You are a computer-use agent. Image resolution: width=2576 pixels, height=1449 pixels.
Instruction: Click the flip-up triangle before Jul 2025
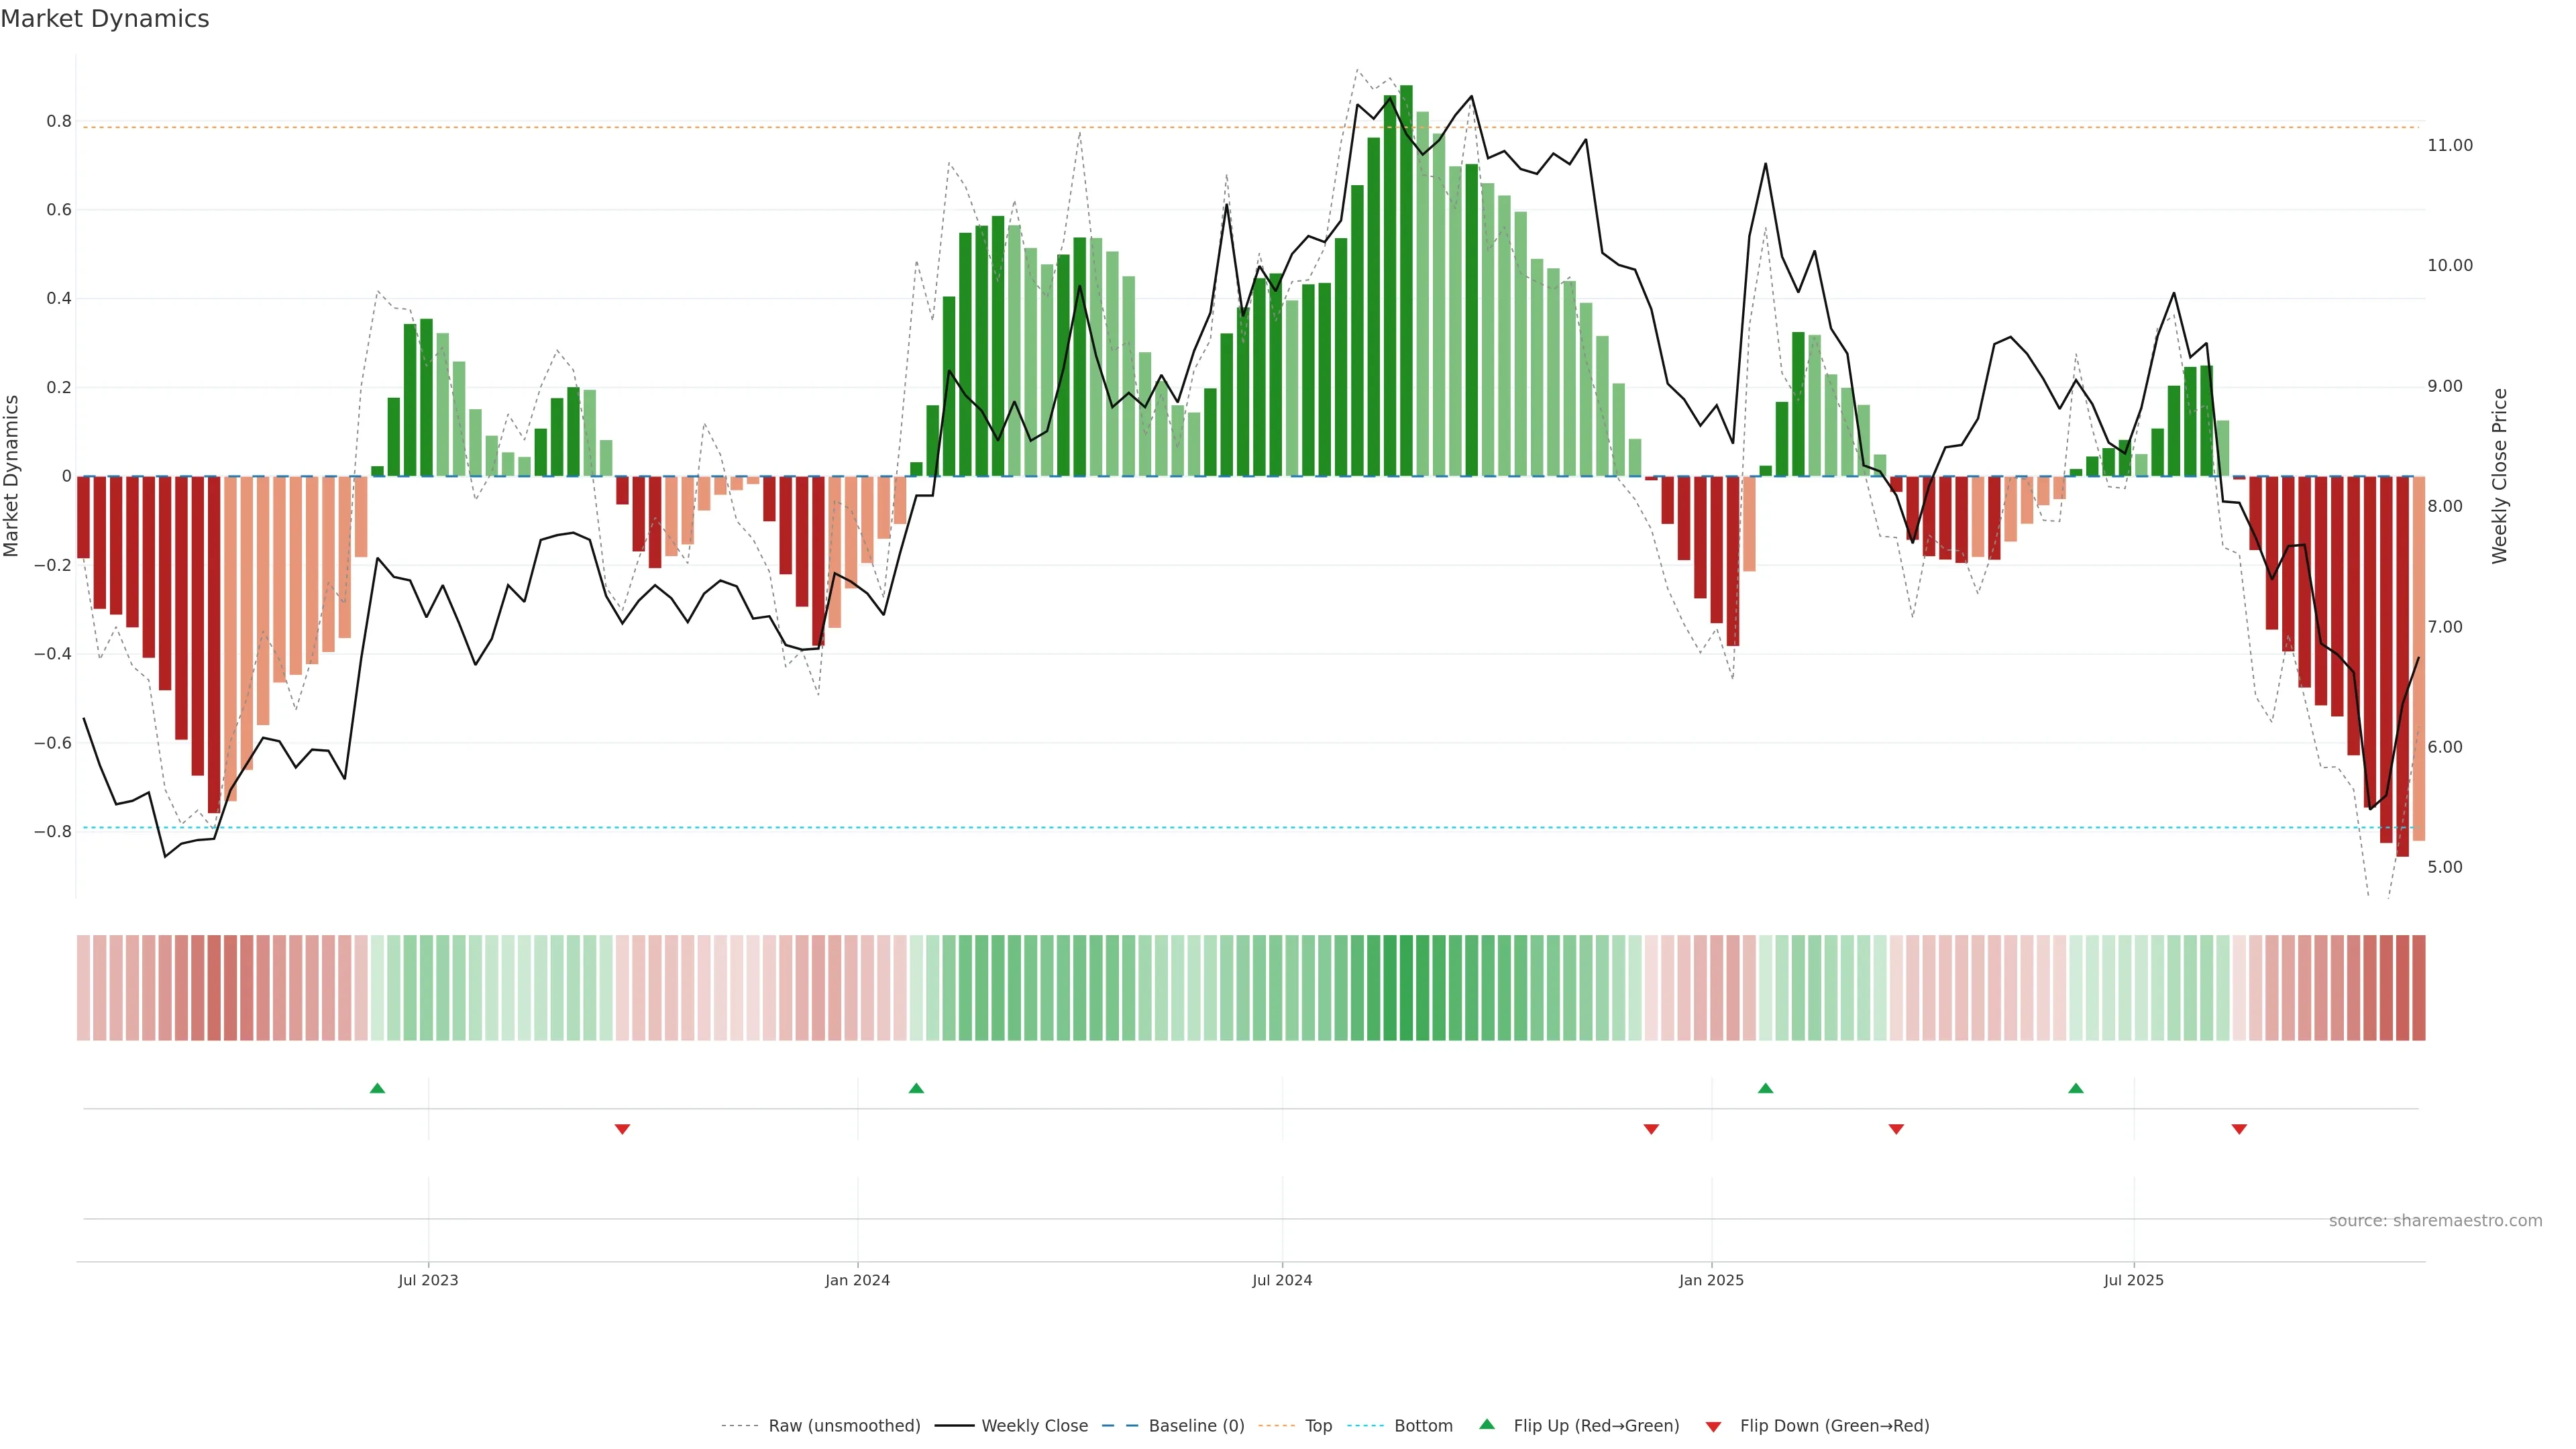click(2076, 1088)
